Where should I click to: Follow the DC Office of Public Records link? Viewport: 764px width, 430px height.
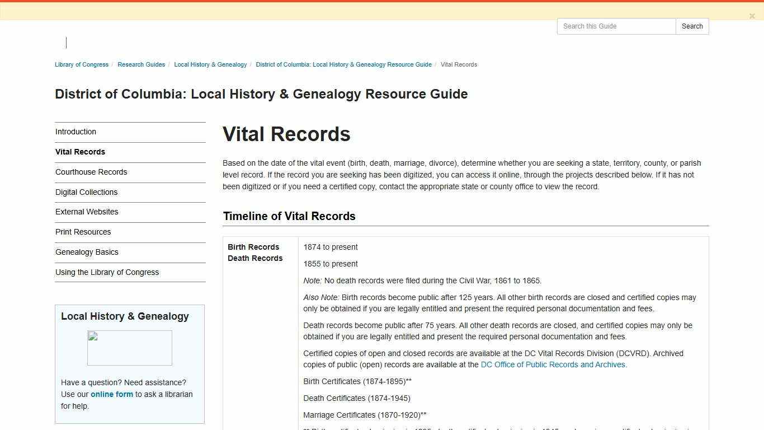pos(553,364)
